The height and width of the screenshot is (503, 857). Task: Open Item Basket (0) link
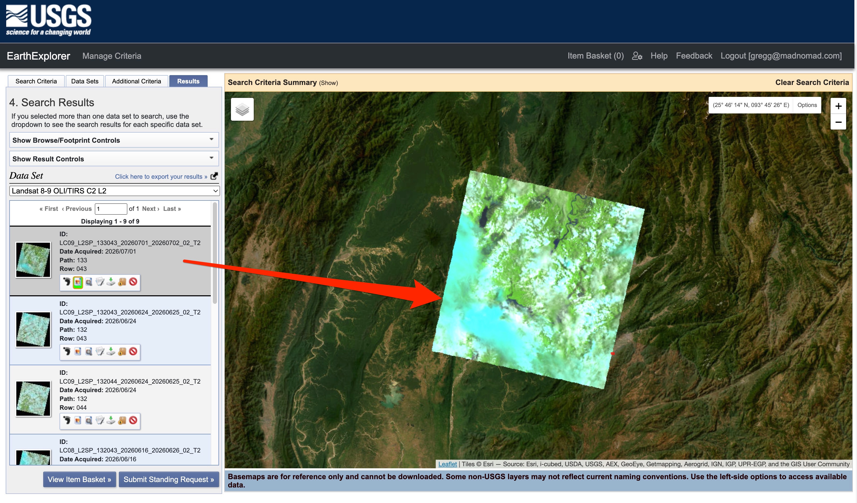pos(595,56)
